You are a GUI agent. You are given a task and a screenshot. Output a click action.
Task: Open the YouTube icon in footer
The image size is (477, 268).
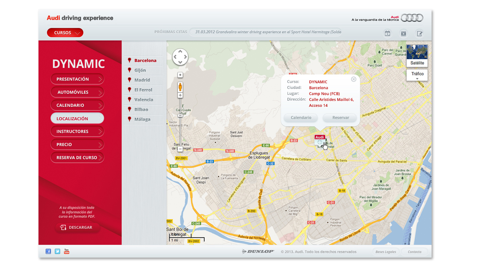pyautogui.click(x=67, y=251)
